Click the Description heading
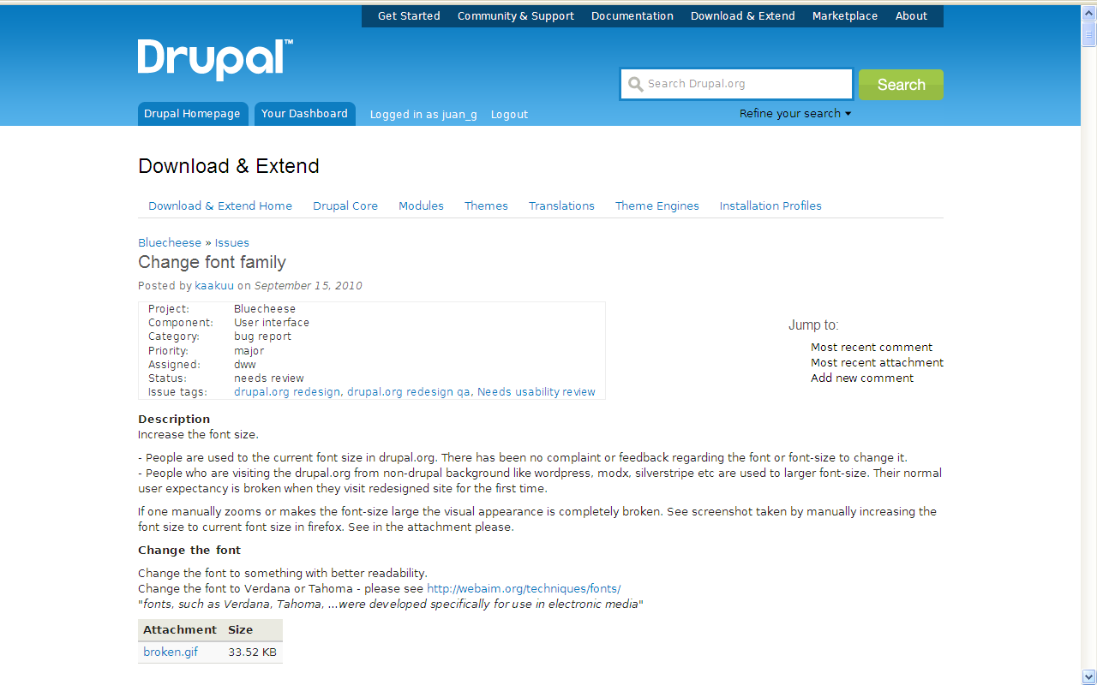 174,420
